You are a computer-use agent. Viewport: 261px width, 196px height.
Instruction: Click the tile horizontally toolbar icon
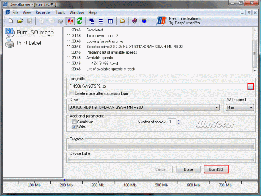pyautogui.click(x=101, y=21)
